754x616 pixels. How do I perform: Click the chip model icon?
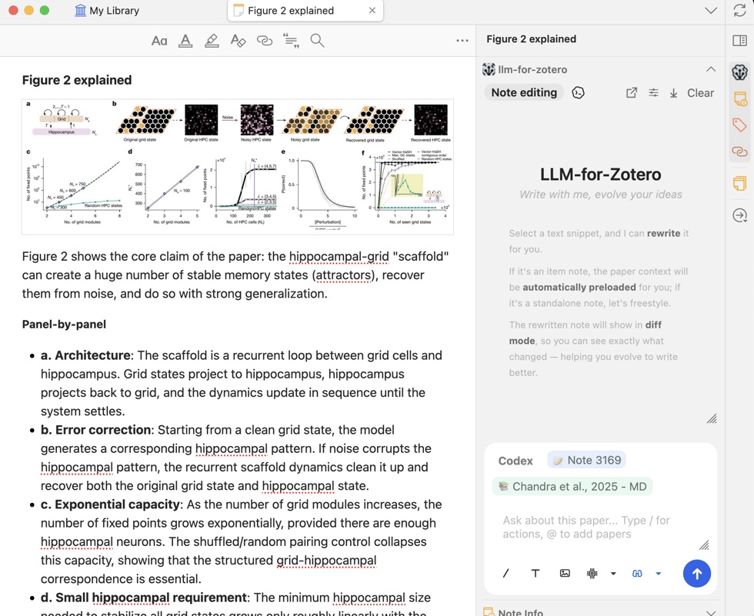(x=592, y=573)
